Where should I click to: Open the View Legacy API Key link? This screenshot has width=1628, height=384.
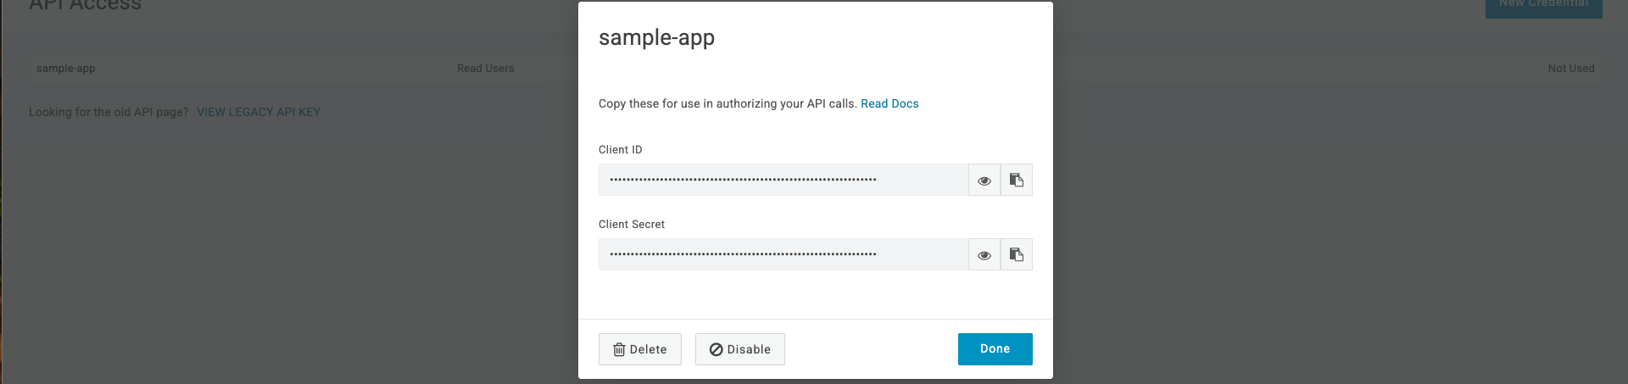pyautogui.click(x=259, y=112)
